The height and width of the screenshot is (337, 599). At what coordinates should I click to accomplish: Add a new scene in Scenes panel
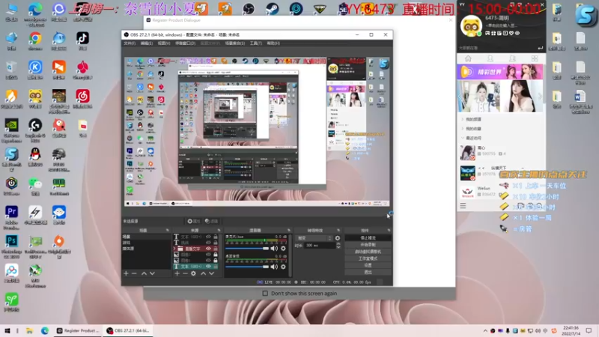click(x=126, y=273)
